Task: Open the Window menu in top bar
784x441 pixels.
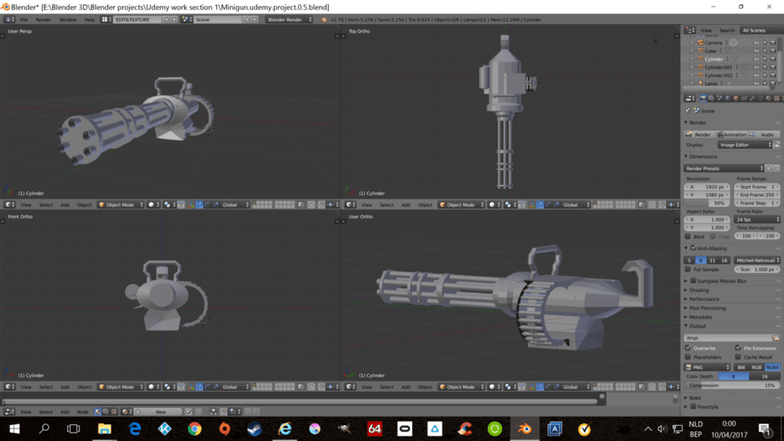Action: click(67, 19)
